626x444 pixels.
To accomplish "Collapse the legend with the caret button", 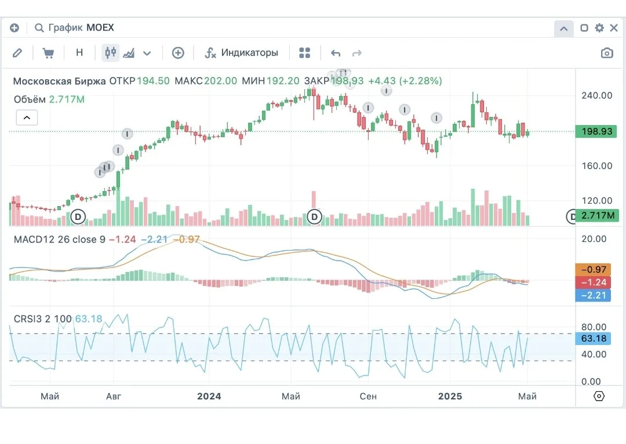I will tap(27, 118).
